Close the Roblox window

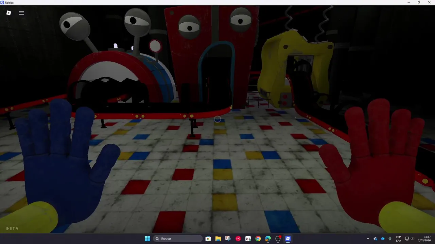coord(429,2)
